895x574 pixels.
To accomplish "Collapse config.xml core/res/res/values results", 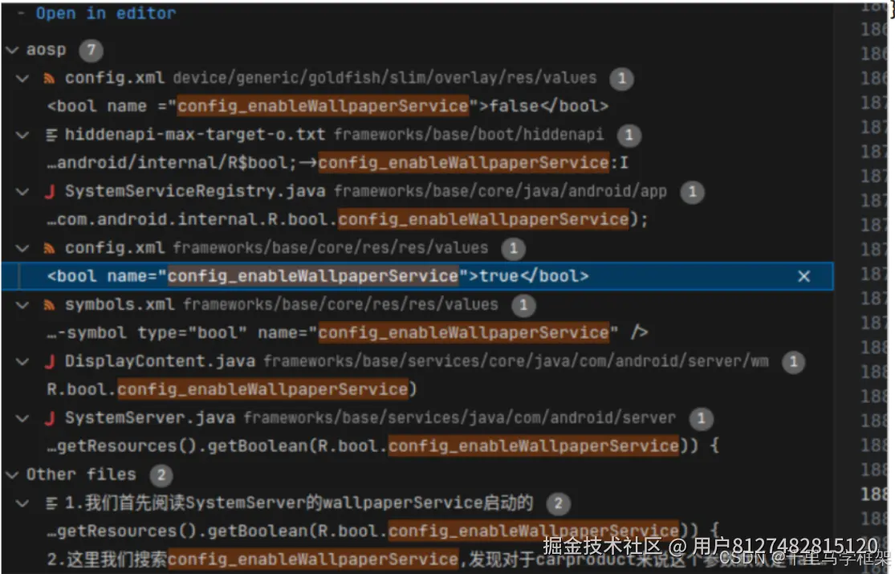I will click(x=22, y=248).
